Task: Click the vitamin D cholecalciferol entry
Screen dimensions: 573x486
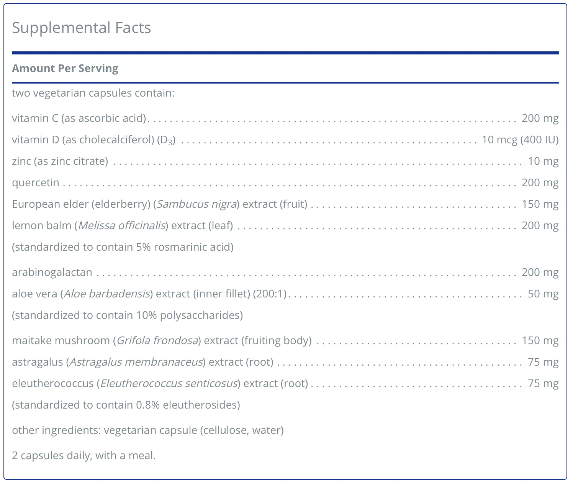Action: [285, 140]
